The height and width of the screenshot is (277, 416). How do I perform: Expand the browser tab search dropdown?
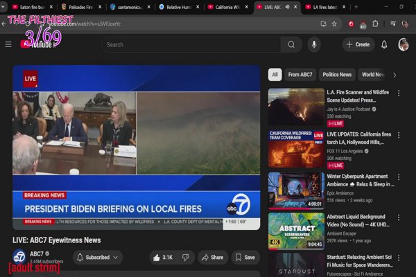coord(3,7)
